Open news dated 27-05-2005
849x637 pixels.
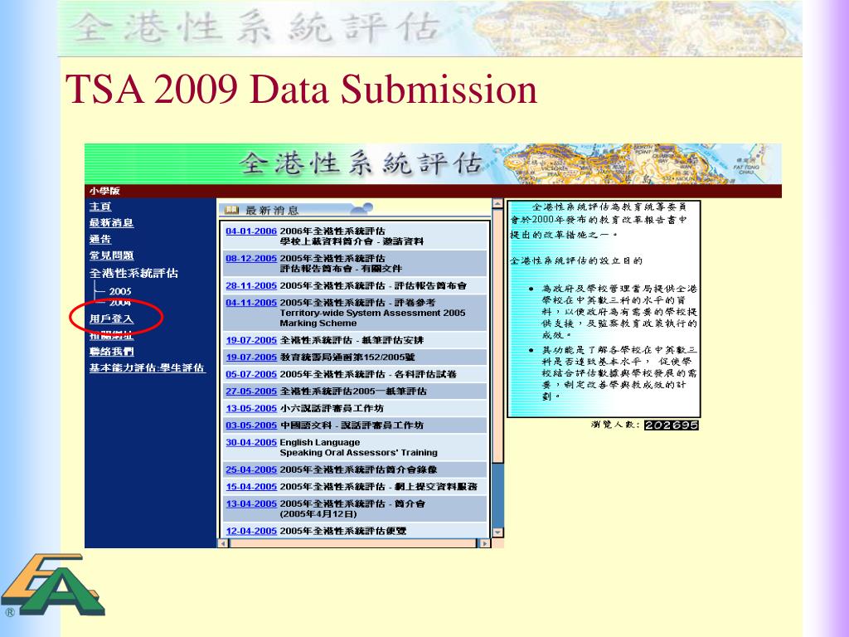tap(251, 391)
